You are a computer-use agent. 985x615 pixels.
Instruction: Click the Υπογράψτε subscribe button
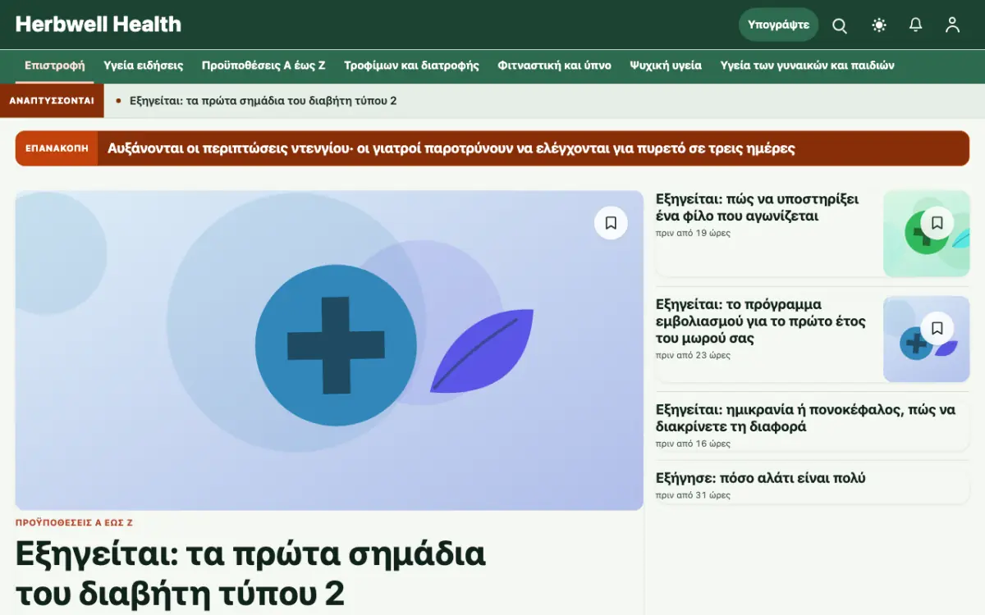point(778,25)
